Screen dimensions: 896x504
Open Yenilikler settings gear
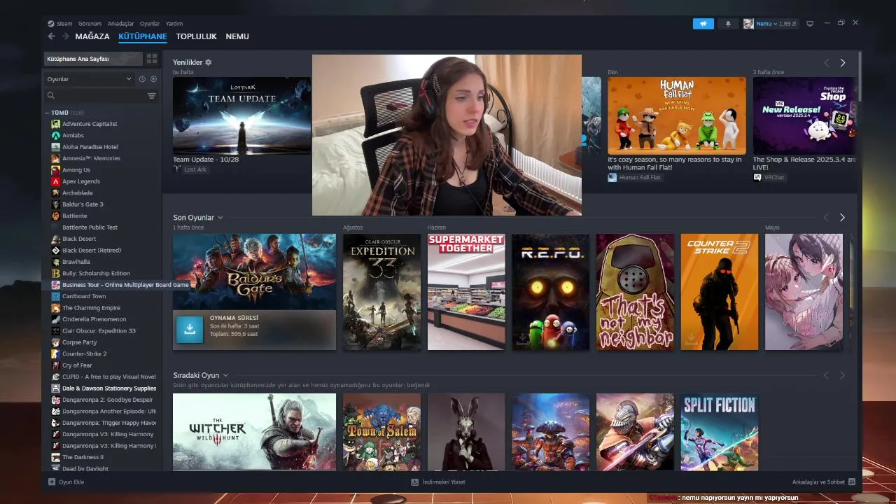208,62
